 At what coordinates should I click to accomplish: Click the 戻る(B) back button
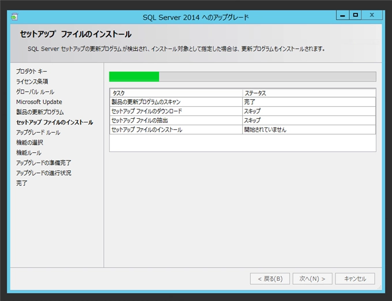(270, 279)
